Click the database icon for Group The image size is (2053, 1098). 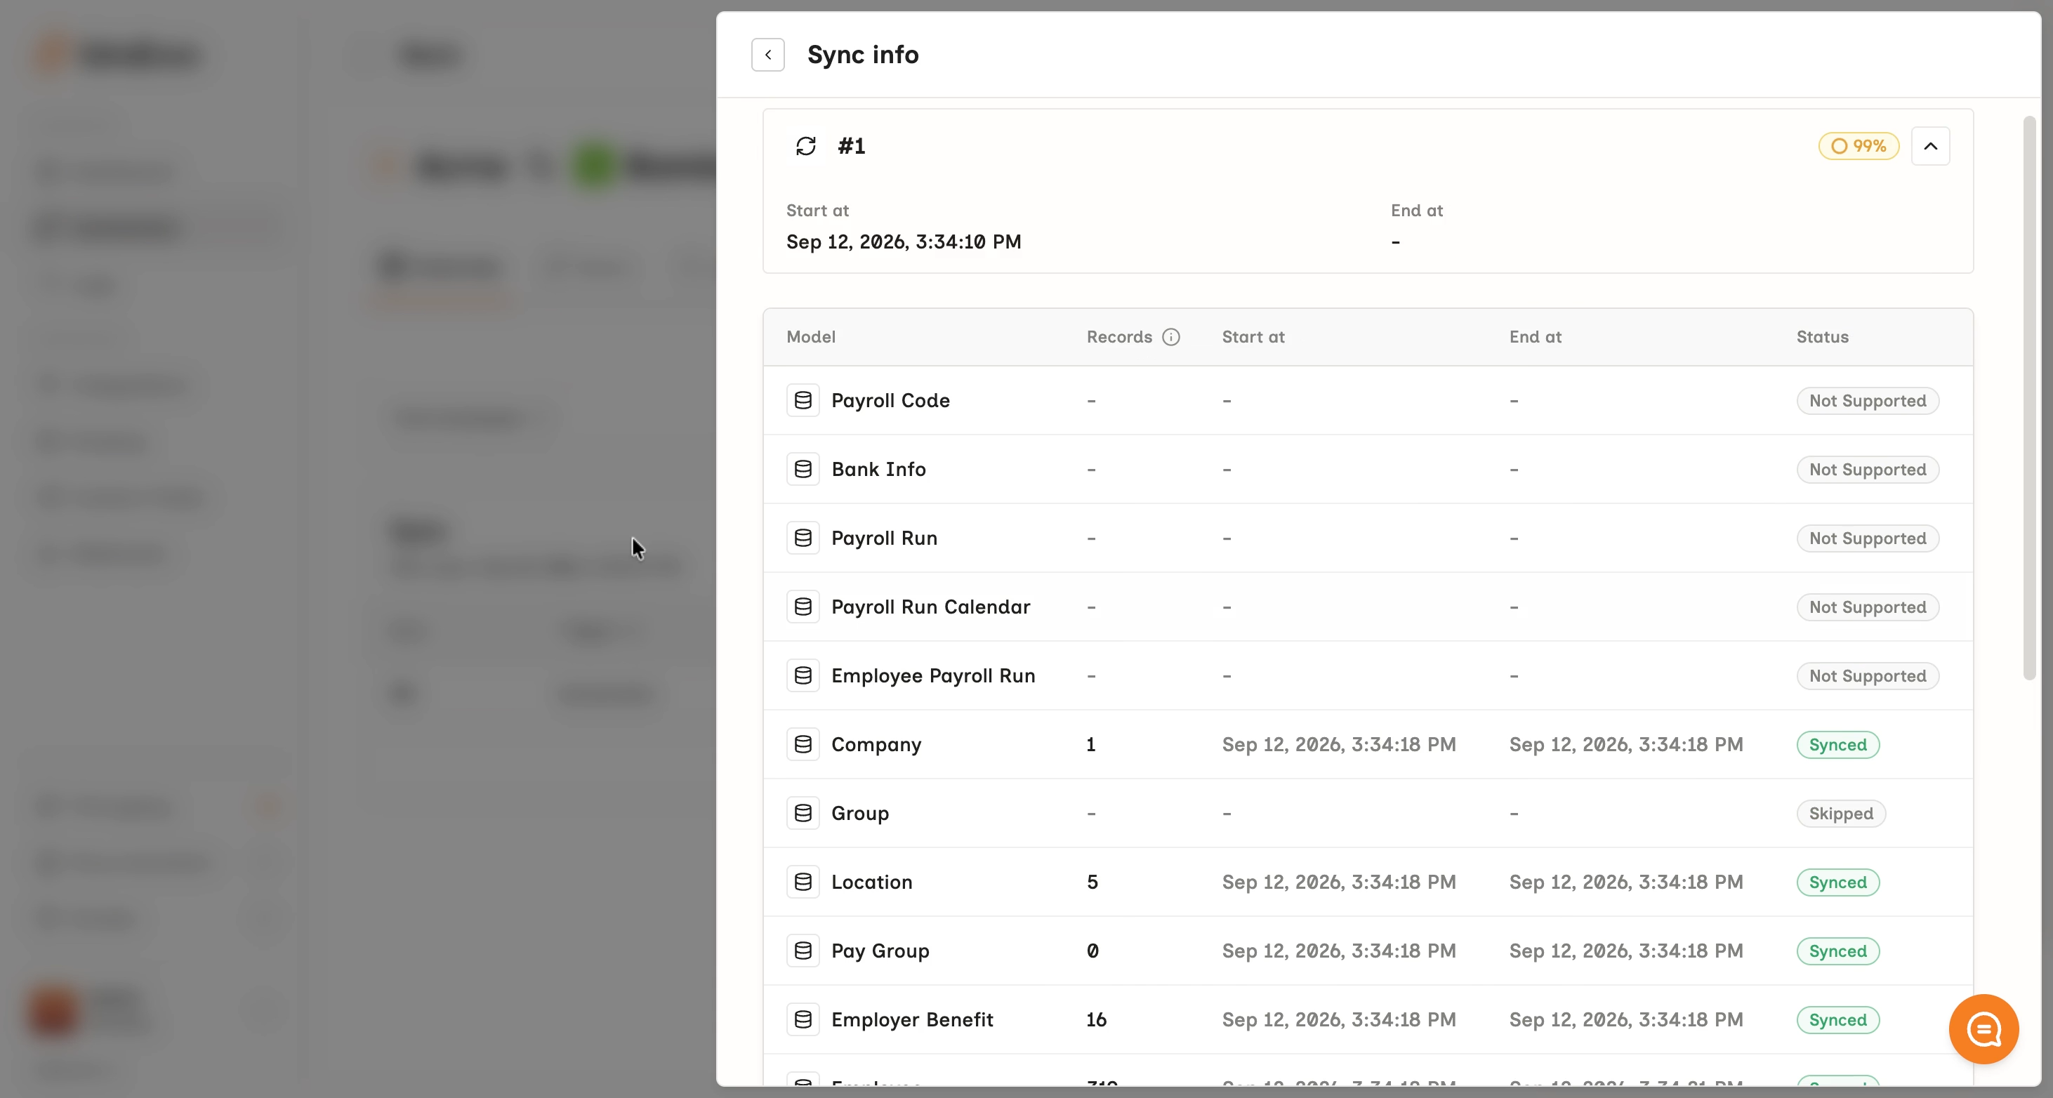(803, 813)
